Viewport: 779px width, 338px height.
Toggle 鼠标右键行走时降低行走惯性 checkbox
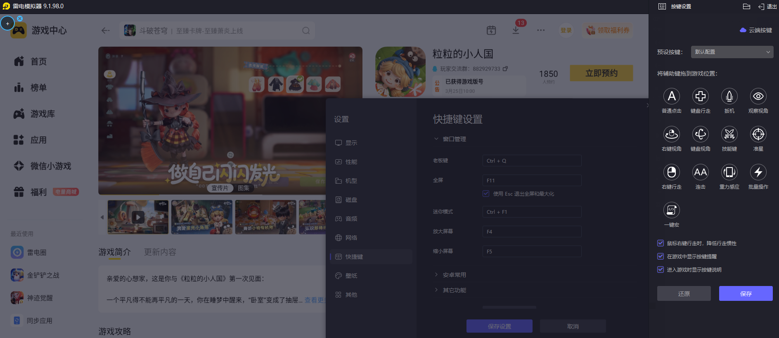(661, 243)
